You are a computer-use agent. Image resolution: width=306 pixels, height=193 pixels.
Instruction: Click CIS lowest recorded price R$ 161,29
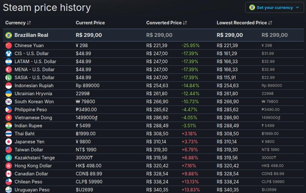point(227,54)
